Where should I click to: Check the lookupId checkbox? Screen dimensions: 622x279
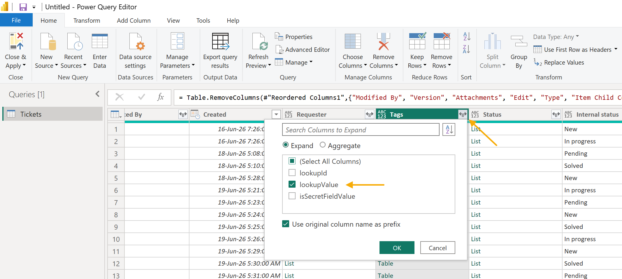(x=292, y=173)
